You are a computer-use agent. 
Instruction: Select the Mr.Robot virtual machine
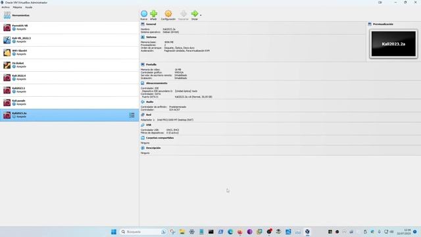coord(69,65)
